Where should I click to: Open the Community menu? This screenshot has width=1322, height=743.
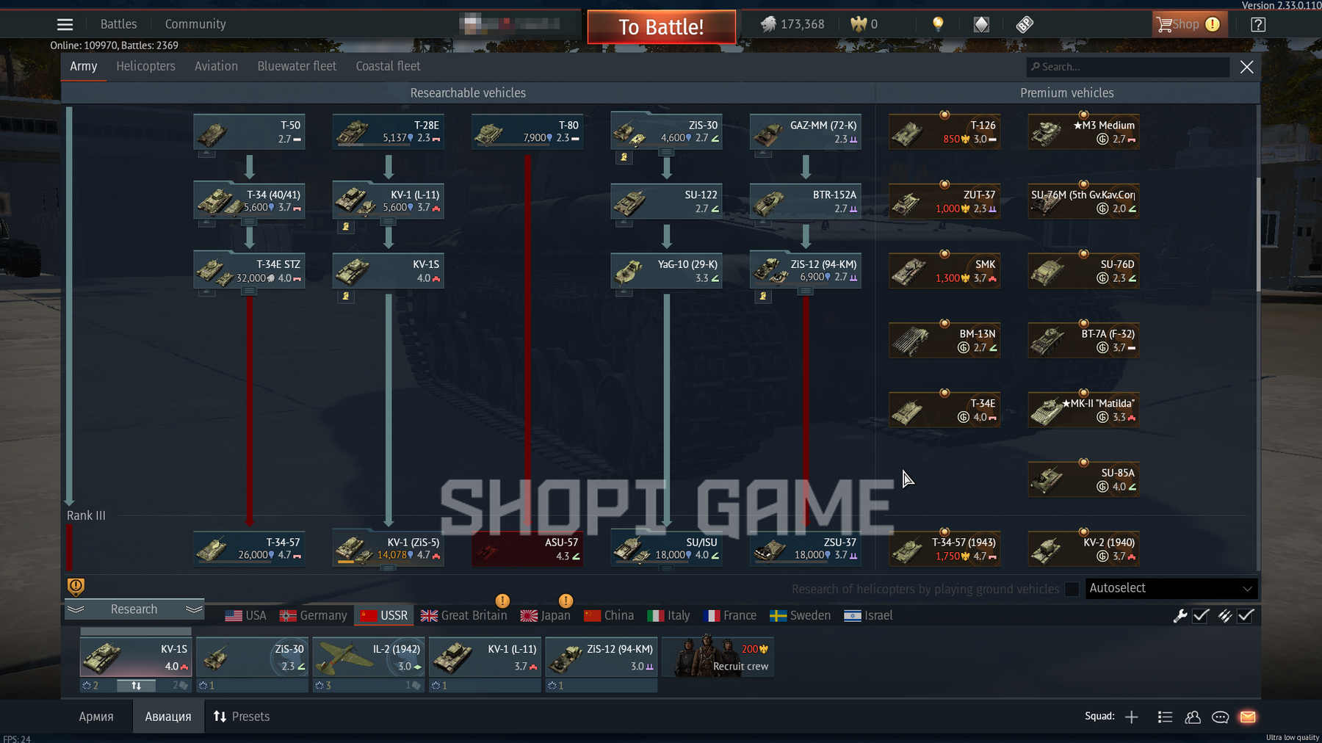tap(195, 24)
